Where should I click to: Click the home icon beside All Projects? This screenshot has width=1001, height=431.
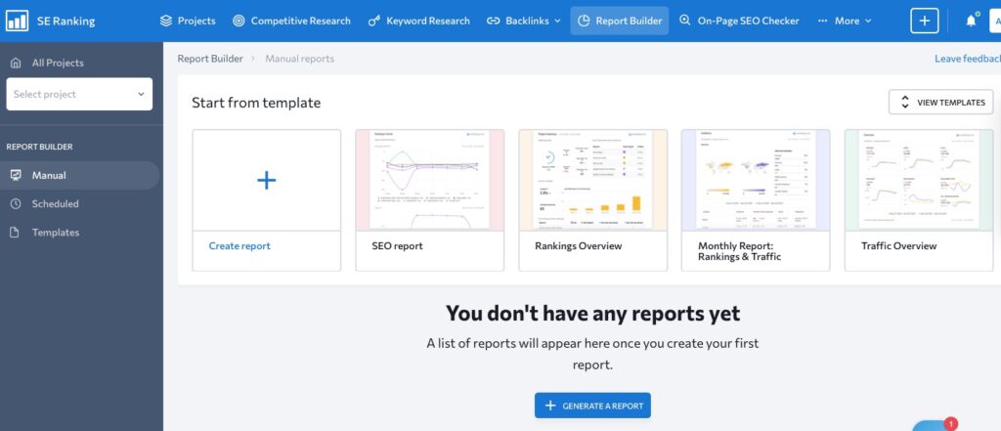coord(16,63)
